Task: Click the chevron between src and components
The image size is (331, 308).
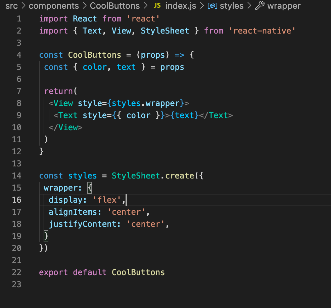Action: [23, 6]
